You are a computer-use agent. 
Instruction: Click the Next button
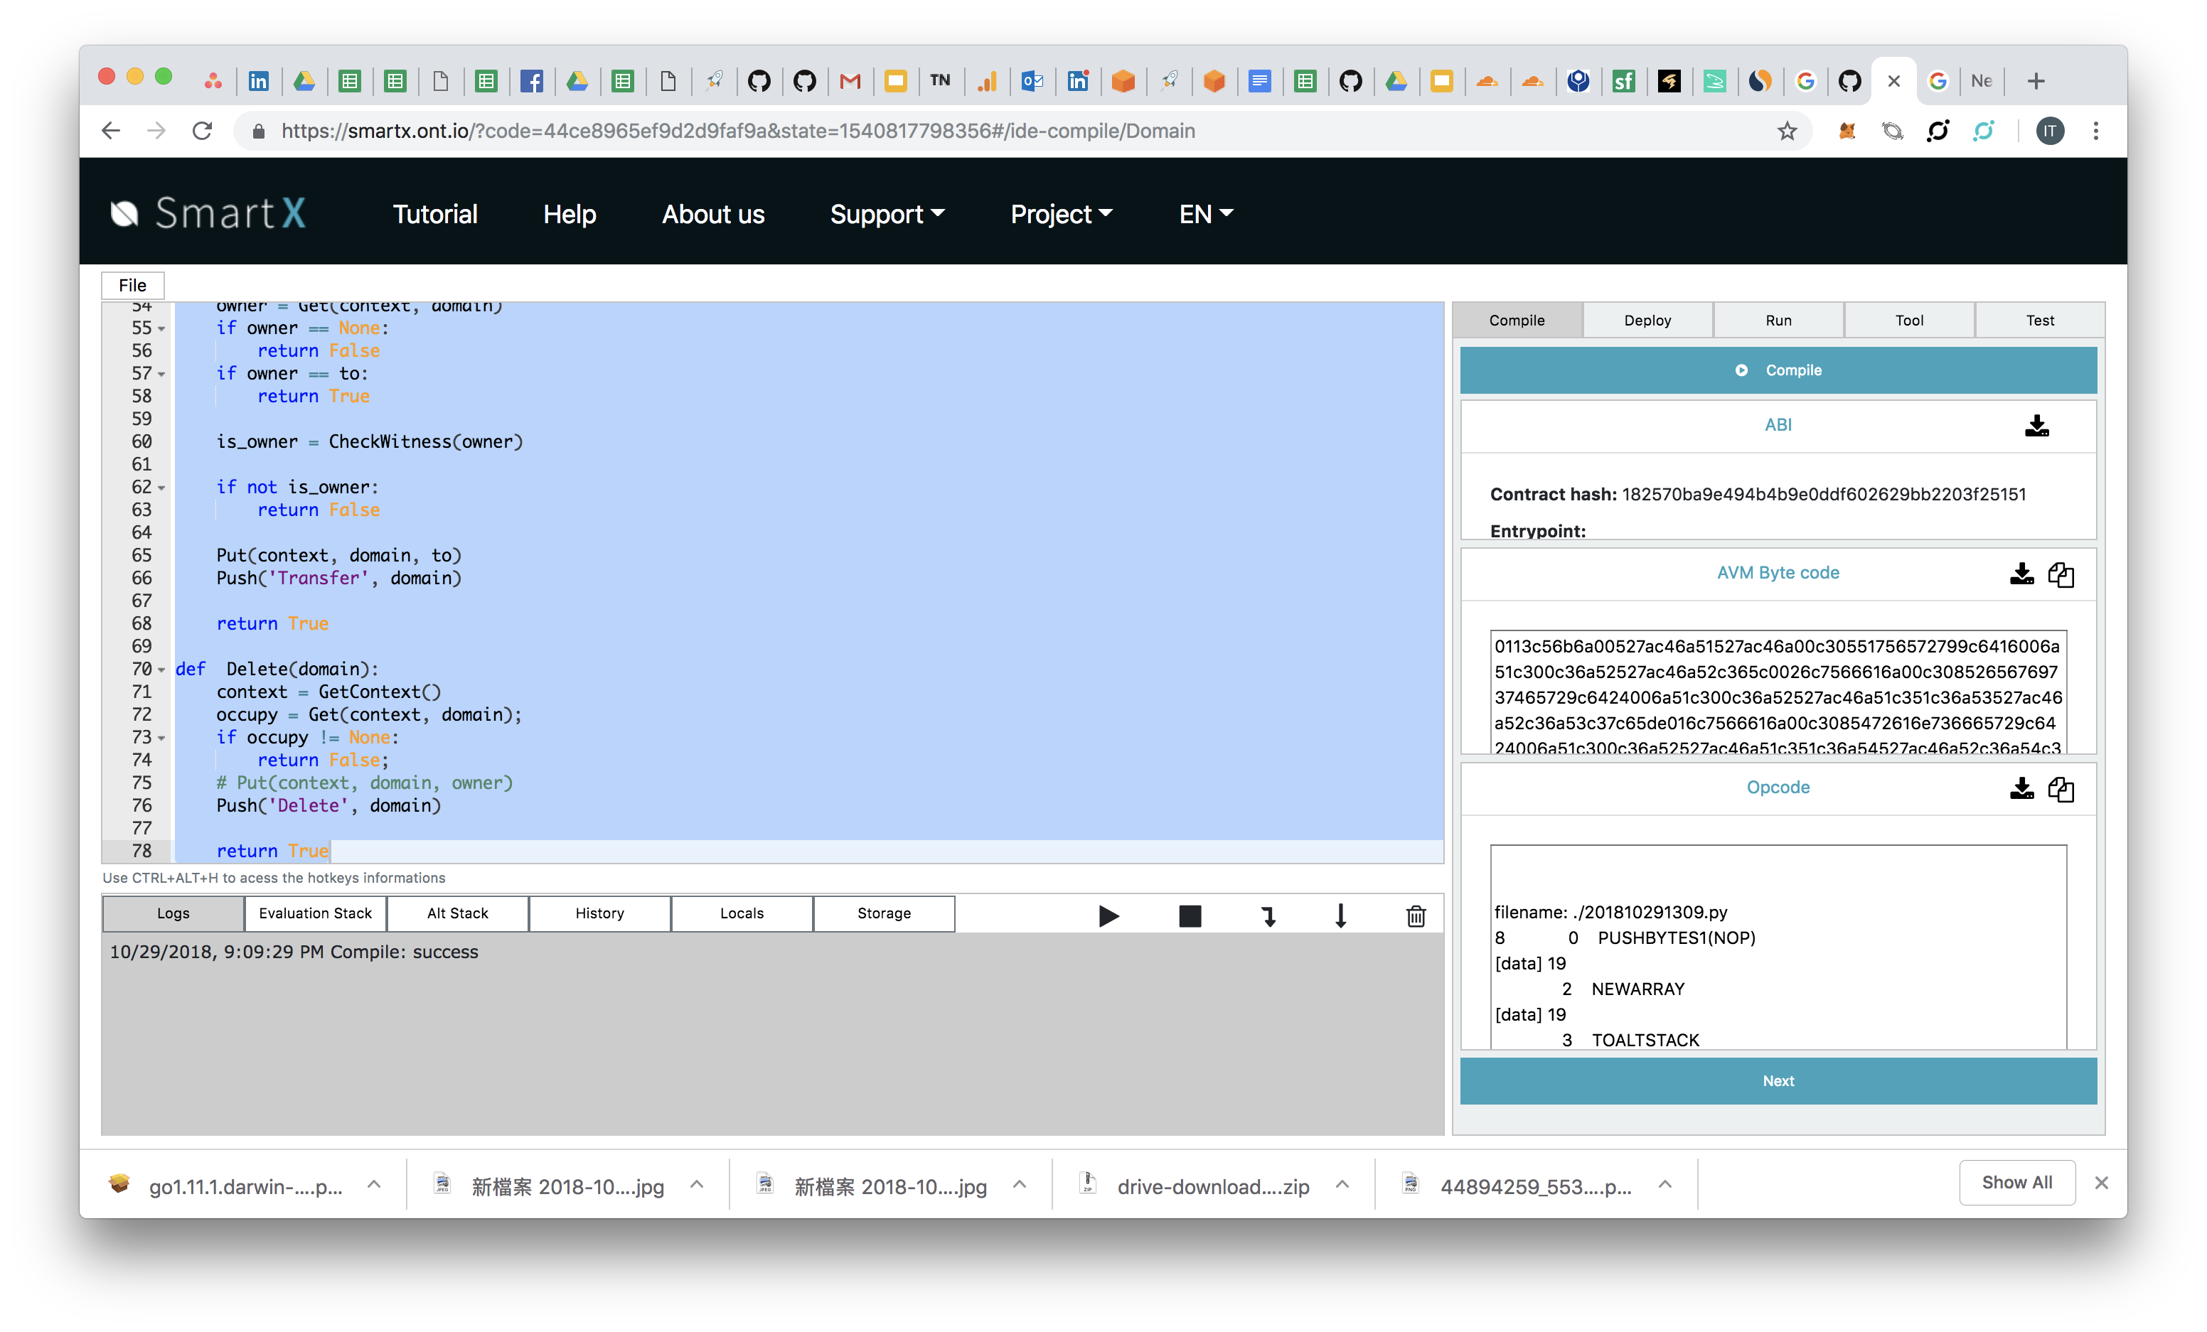pyautogui.click(x=1778, y=1080)
